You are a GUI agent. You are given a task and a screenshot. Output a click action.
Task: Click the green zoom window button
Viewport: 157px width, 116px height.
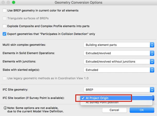pos(13,2)
